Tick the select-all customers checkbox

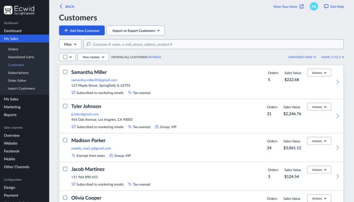[65, 57]
